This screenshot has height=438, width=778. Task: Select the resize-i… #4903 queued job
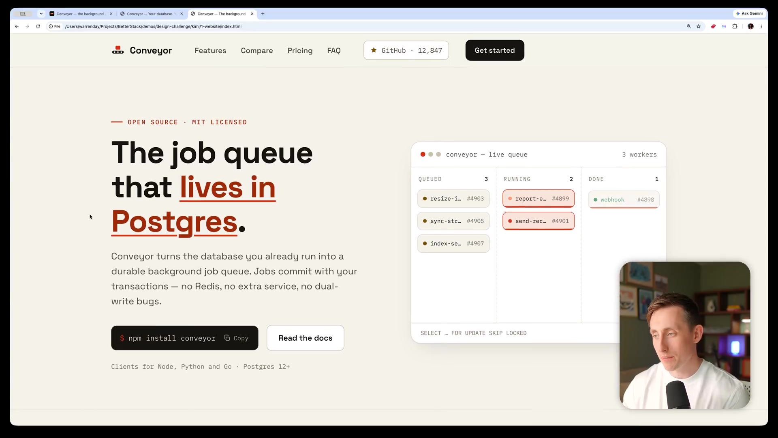click(453, 199)
